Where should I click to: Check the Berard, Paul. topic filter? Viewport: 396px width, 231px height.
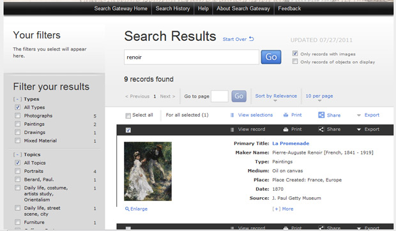17,179
